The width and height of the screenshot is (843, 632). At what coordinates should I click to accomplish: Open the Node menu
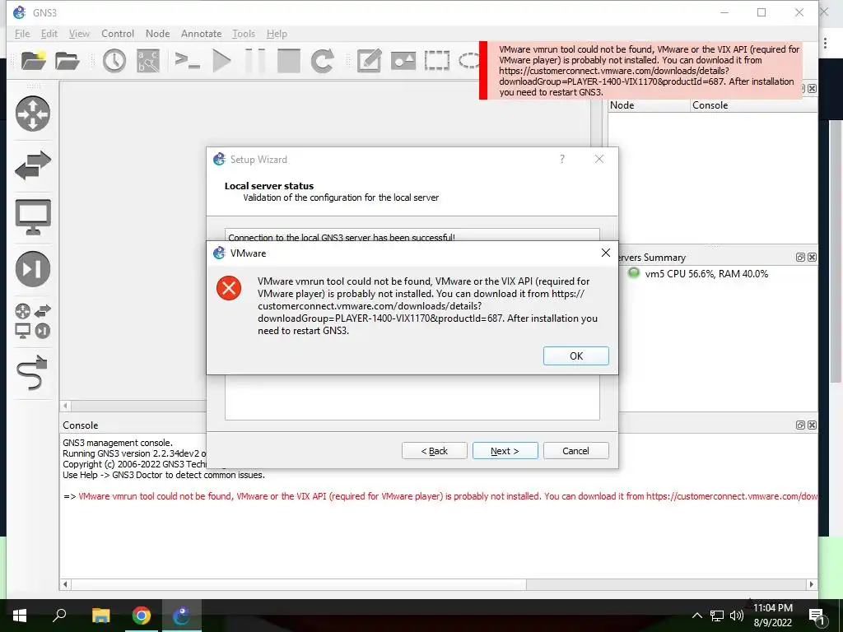coord(157,33)
